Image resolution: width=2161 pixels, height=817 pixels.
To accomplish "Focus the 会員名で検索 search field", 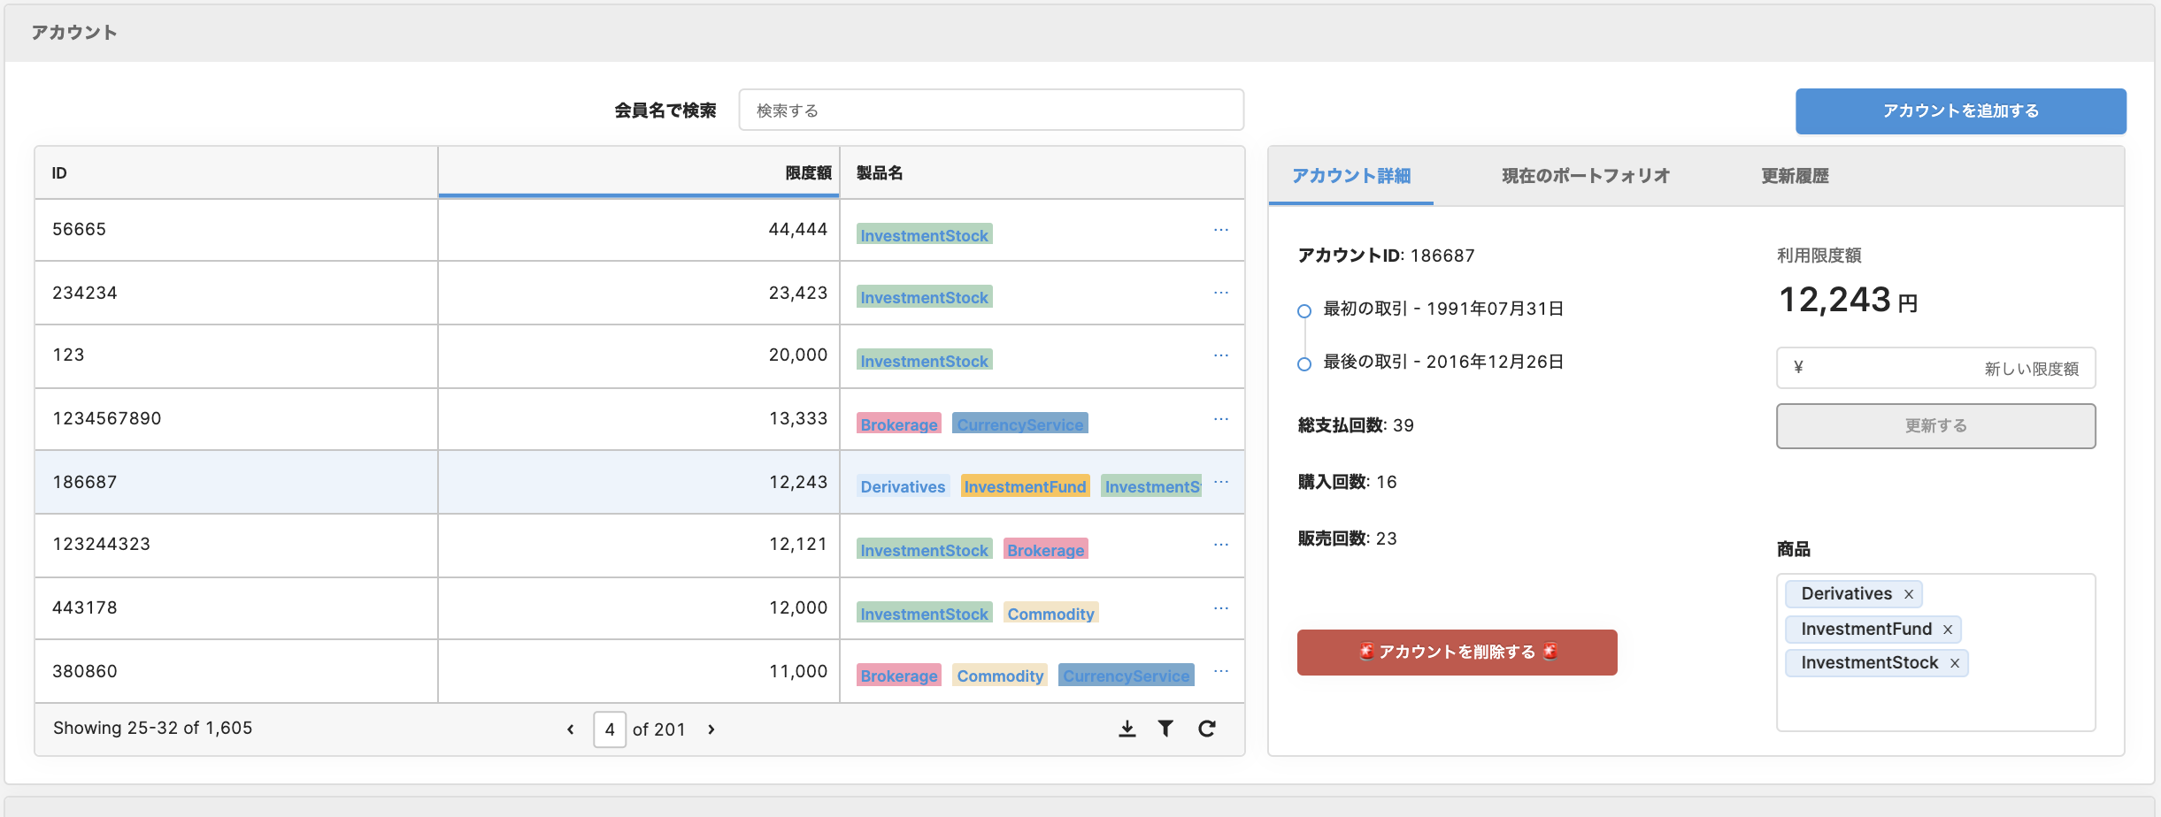I will [991, 111].
